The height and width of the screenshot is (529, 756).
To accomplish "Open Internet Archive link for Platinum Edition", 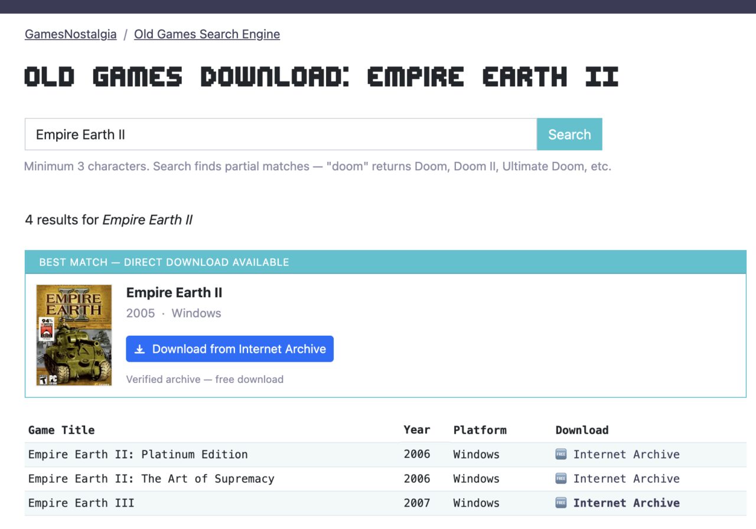I will pyautogui.click(x=626, y=455).
